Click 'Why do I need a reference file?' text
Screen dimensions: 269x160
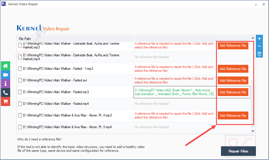point(39,139)
